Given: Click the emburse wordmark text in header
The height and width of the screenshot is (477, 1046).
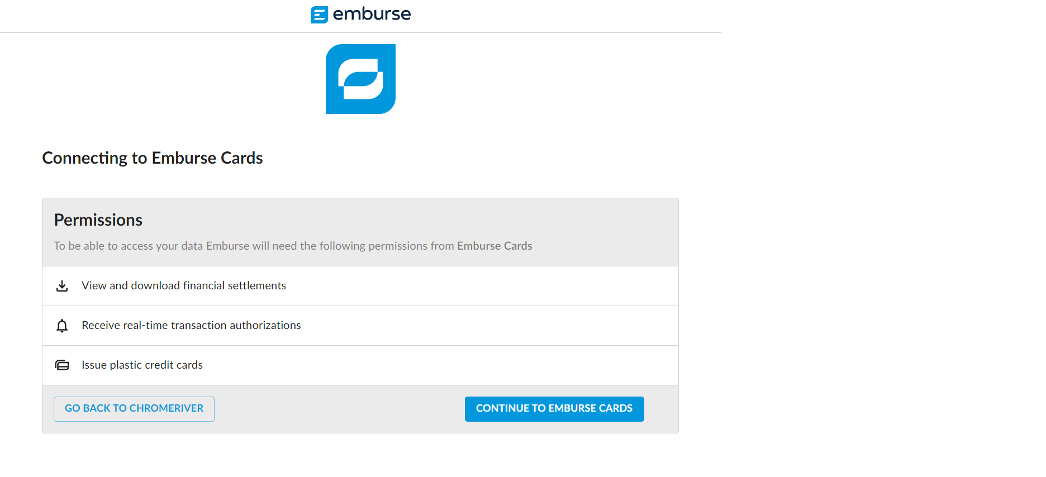Looking at the screenshot, I should coord(372,14).
